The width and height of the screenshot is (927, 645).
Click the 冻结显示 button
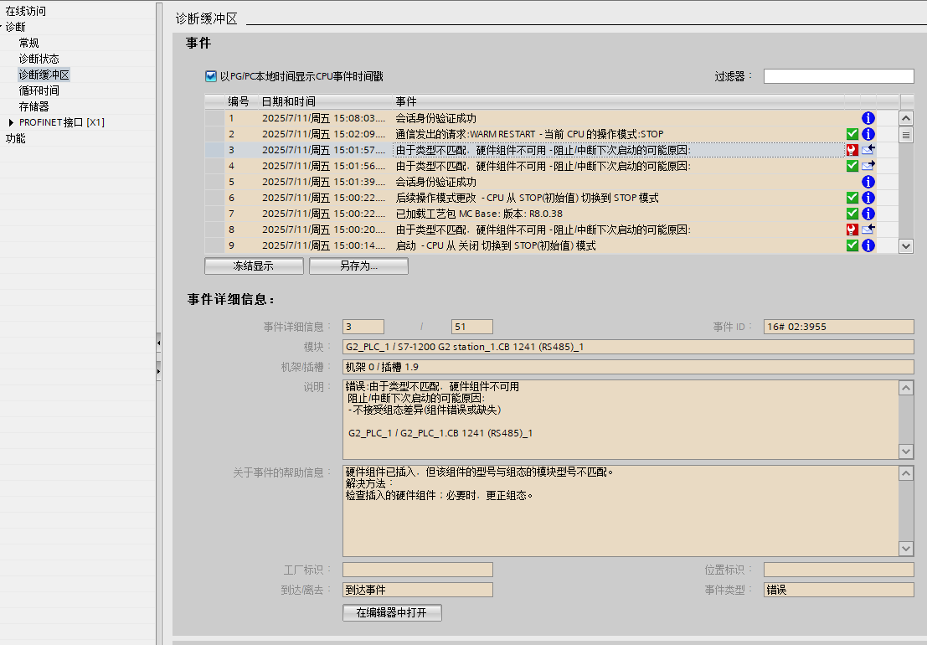pos(254,266)
